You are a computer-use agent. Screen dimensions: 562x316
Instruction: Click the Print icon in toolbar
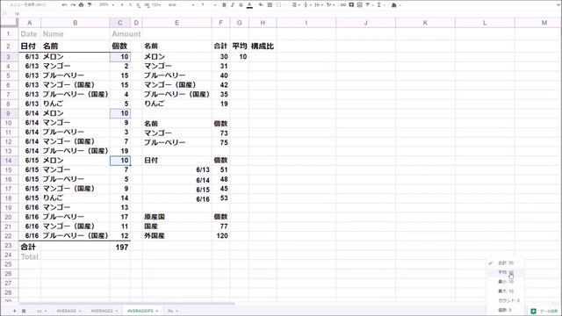coord(81,5)
